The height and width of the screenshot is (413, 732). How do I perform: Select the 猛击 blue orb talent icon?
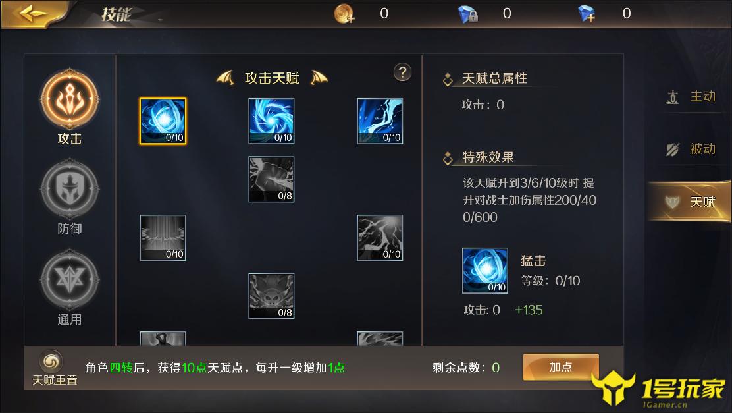click(163, 121)
